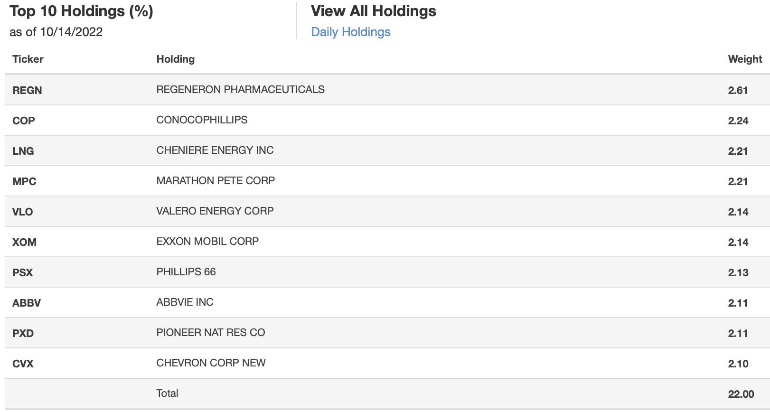
Task: Select the Regeneron Pharmaceuticals holding name
Action: click(x=241, y=89)
